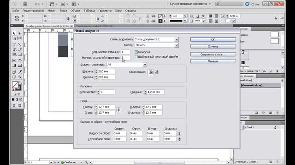Click Apply Gradient button in toolbox
The height and width of the screenshot is (165, 295).
pos(17,99)
